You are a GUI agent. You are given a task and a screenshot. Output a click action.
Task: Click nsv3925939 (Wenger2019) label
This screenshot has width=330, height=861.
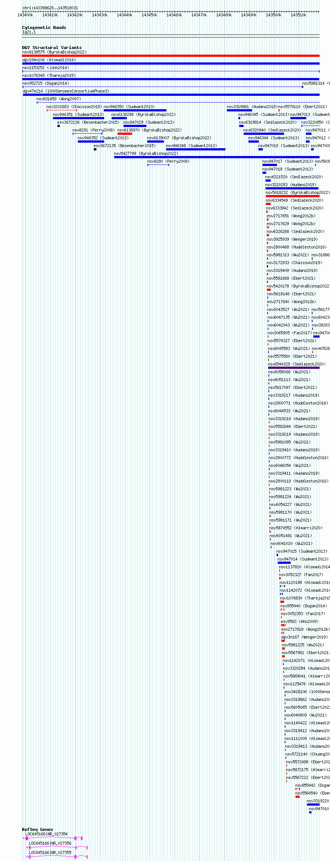coord(292,239)
